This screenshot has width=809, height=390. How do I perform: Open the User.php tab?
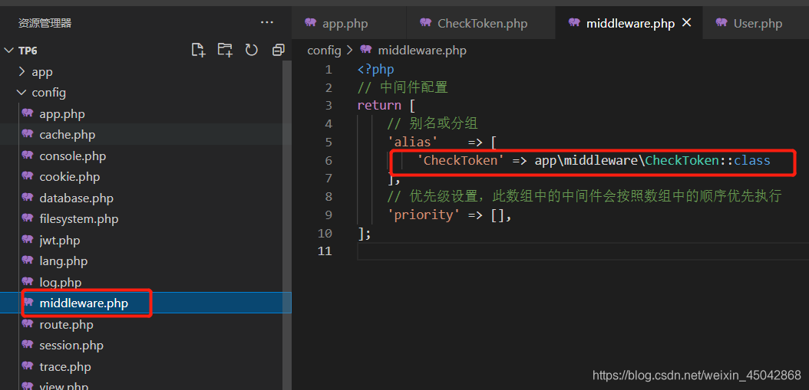tap(758, 24)
